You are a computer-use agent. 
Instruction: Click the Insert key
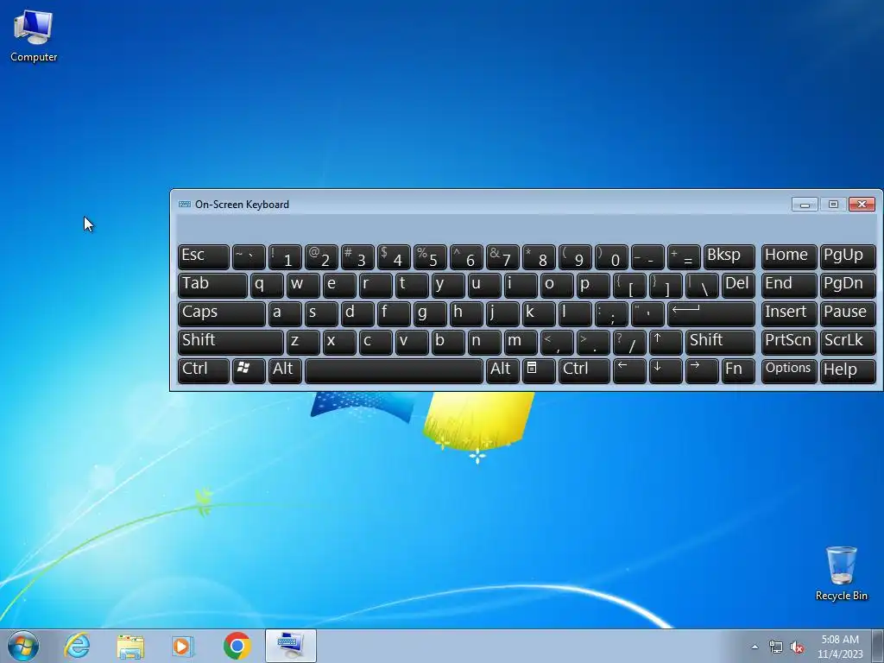[x=789, y=313]
